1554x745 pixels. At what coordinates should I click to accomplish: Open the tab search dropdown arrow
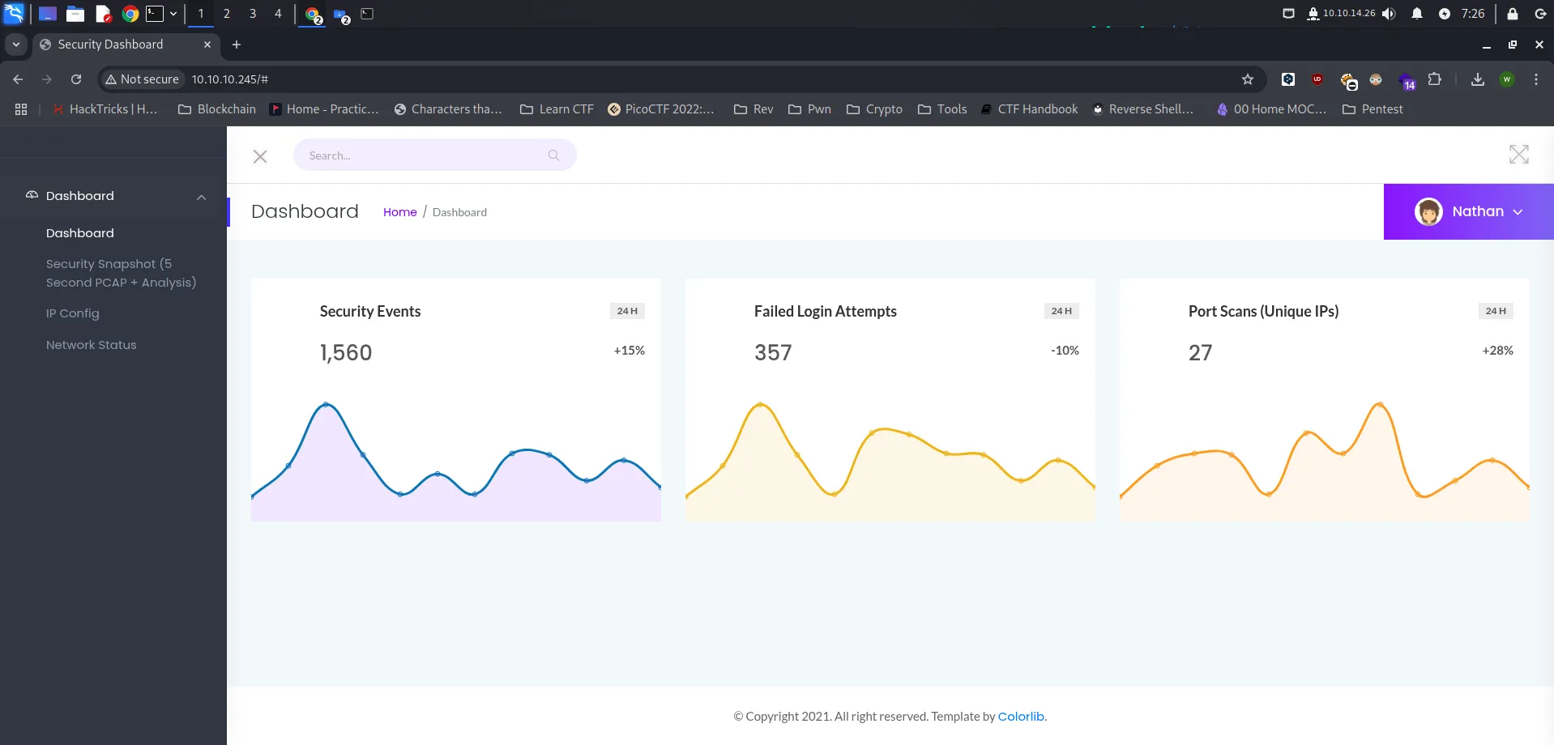point(15,45)
